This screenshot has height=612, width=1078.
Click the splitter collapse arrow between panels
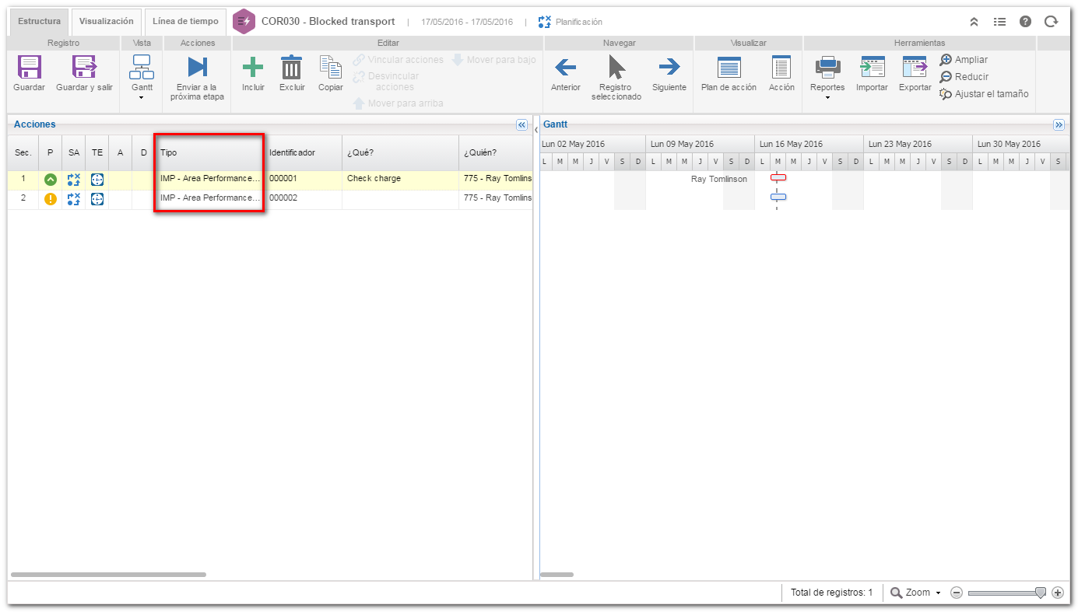(x=536, y=130)
